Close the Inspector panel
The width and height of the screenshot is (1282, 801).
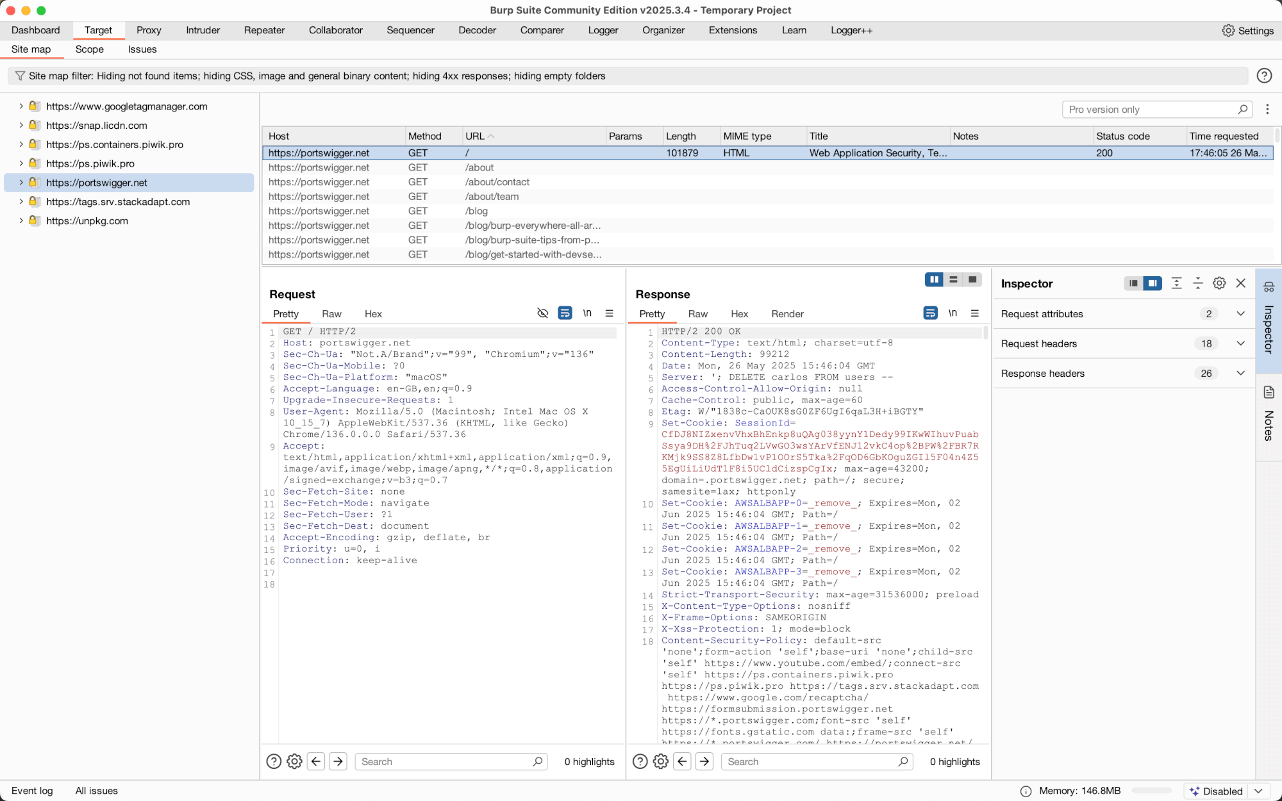pyautogui.click(x=1241, y=283)
